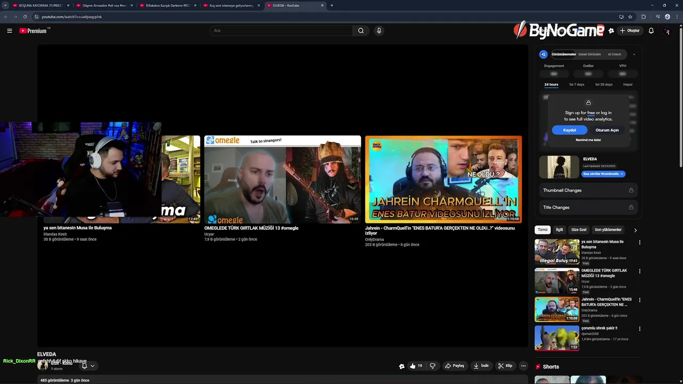The width and height of the screenshot is (683, 384).
Task: Open options for çorumlu shrek sidebar video
Action: coord(640,329)
